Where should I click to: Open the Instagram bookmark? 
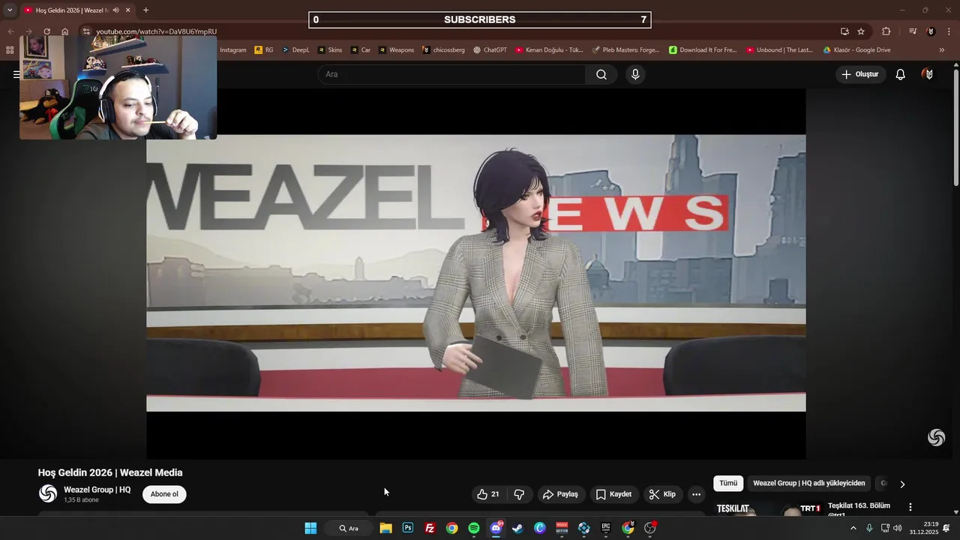[x=232, y=50]
